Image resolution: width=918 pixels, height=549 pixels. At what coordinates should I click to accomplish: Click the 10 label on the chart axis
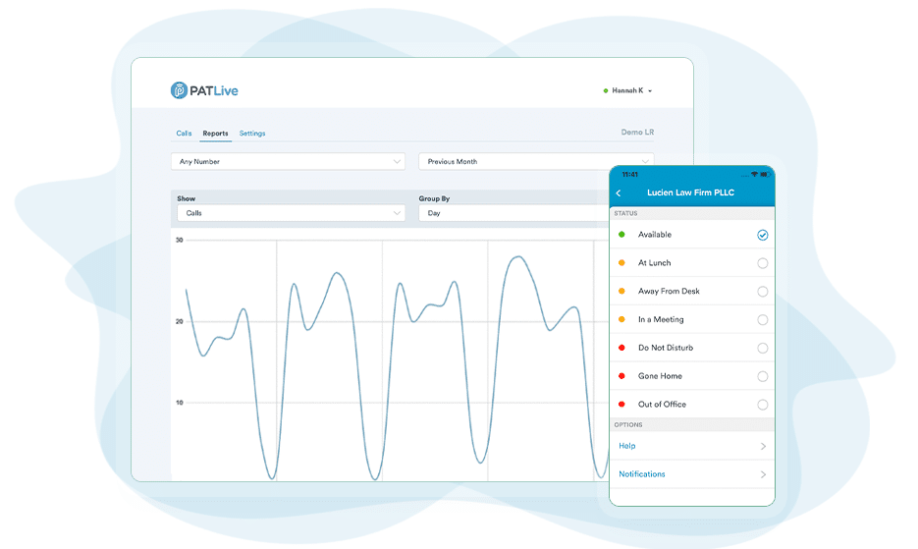(179, 403)
